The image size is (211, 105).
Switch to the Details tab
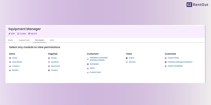click(10, 40)
